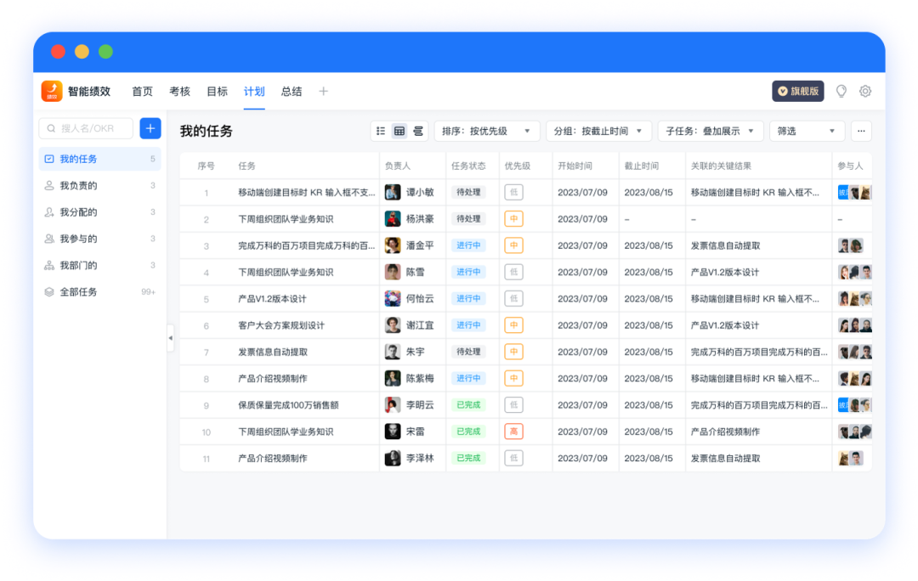918x581 pixels.
Task: Click the 旗舰版 badge button
Action: 798,91
